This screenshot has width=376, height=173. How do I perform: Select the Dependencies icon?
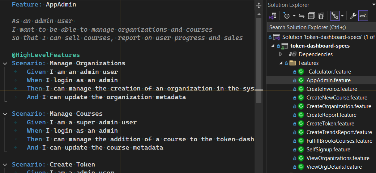coord(292,54)
